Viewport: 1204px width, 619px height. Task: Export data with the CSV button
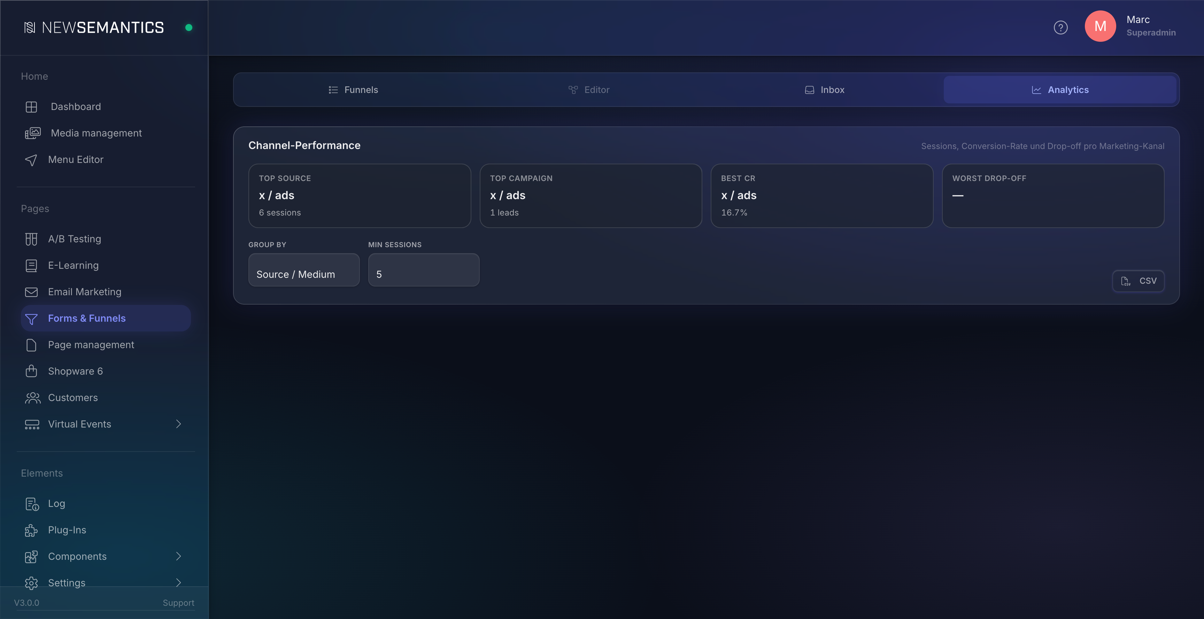pyautogui.click(x=1138, y=281)
